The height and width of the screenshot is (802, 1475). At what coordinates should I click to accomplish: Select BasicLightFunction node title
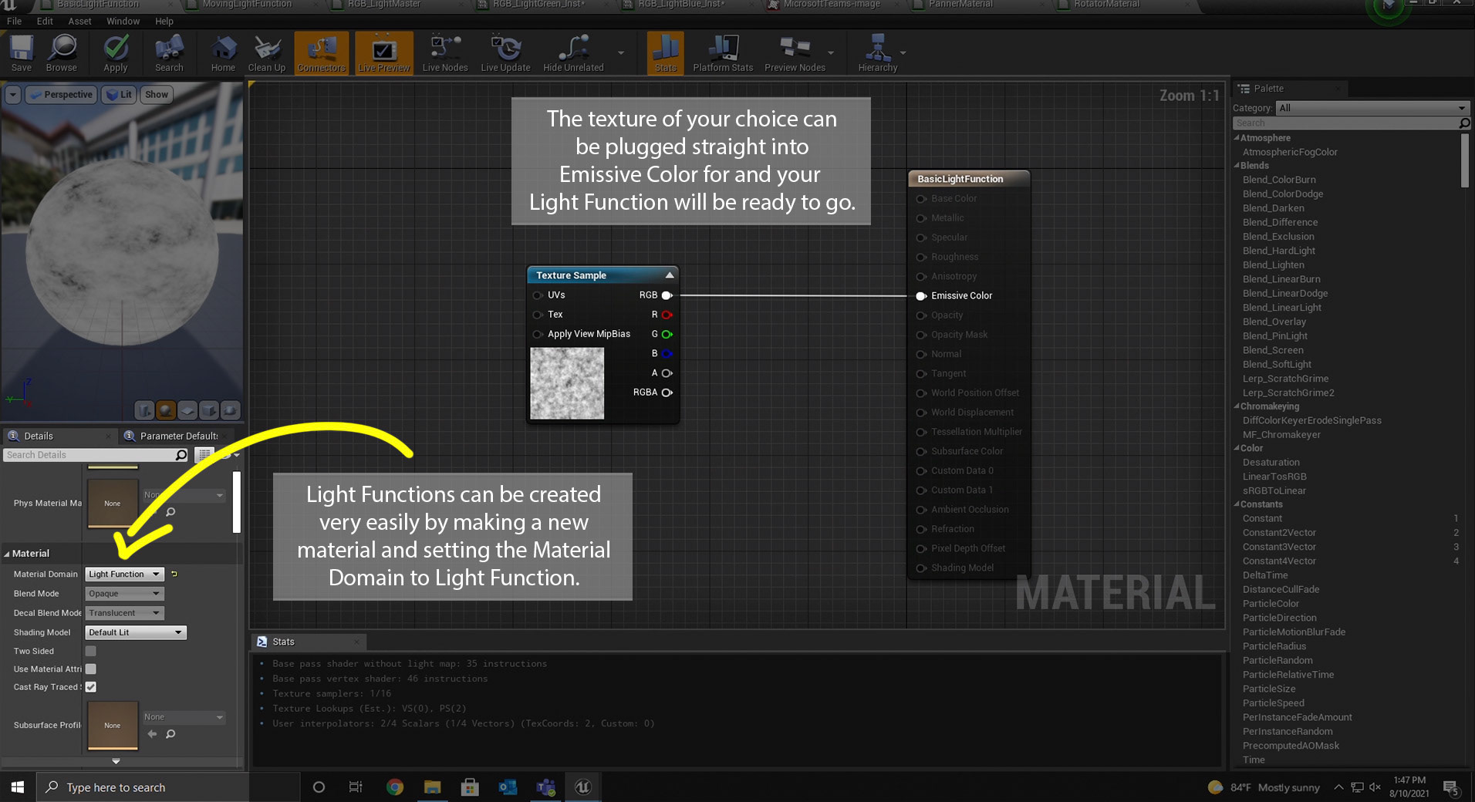pyautogui.click(x=960, y=179)
